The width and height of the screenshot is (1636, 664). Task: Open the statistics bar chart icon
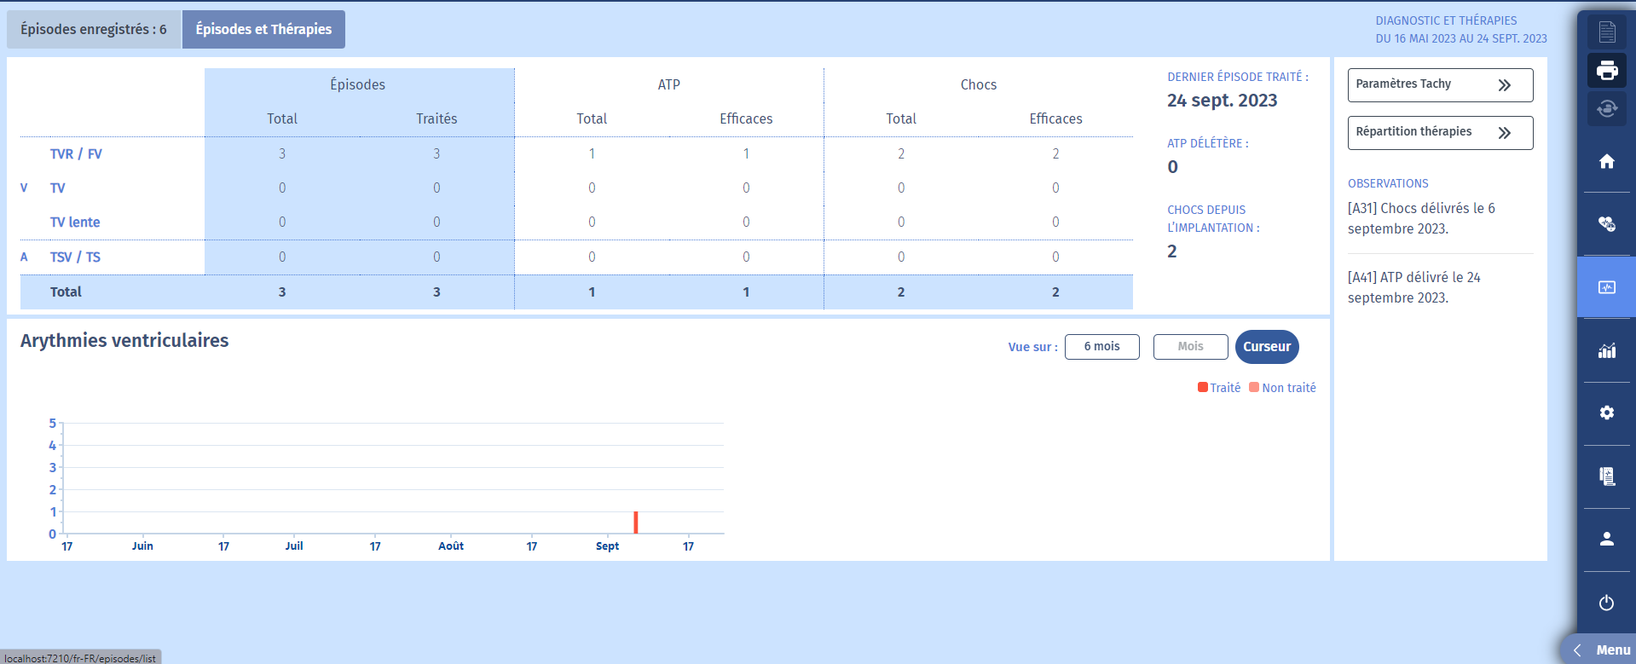click(x=1606, y=350)
